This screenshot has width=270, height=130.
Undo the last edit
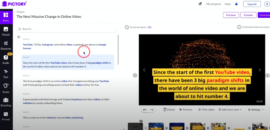[145, 110]
